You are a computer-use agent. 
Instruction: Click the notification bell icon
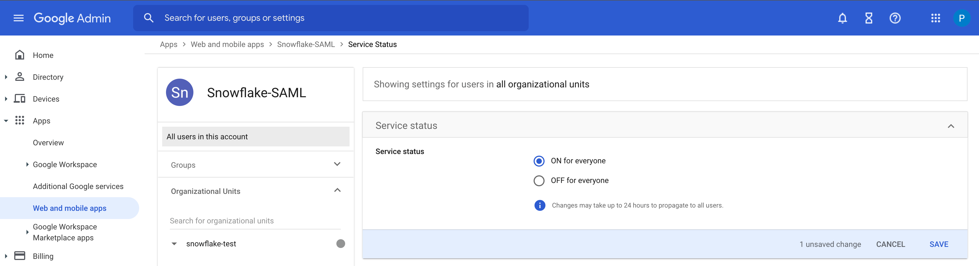[x=842, y=18]
